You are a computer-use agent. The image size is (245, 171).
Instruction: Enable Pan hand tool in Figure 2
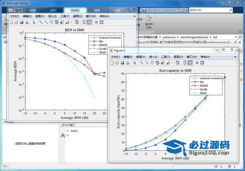[x=152, y=63]
